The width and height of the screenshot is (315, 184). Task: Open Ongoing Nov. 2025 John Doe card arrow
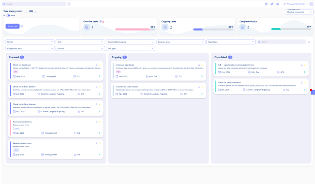click(202, 77)
